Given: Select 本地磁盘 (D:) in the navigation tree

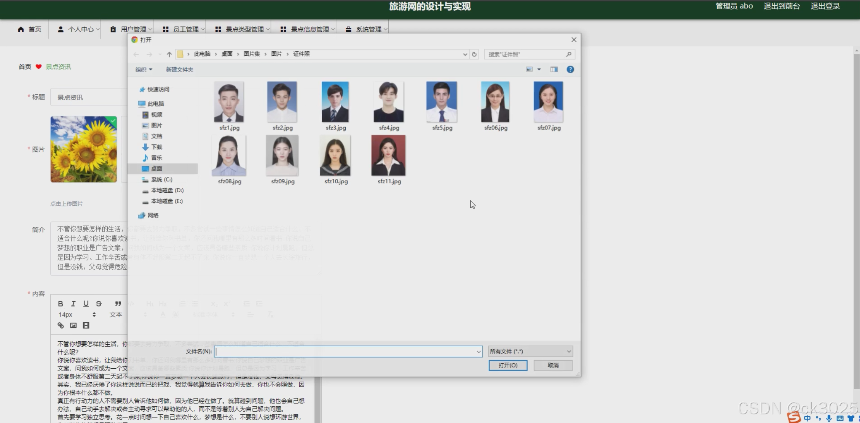Looking at the screenshot, I should 167,190.
